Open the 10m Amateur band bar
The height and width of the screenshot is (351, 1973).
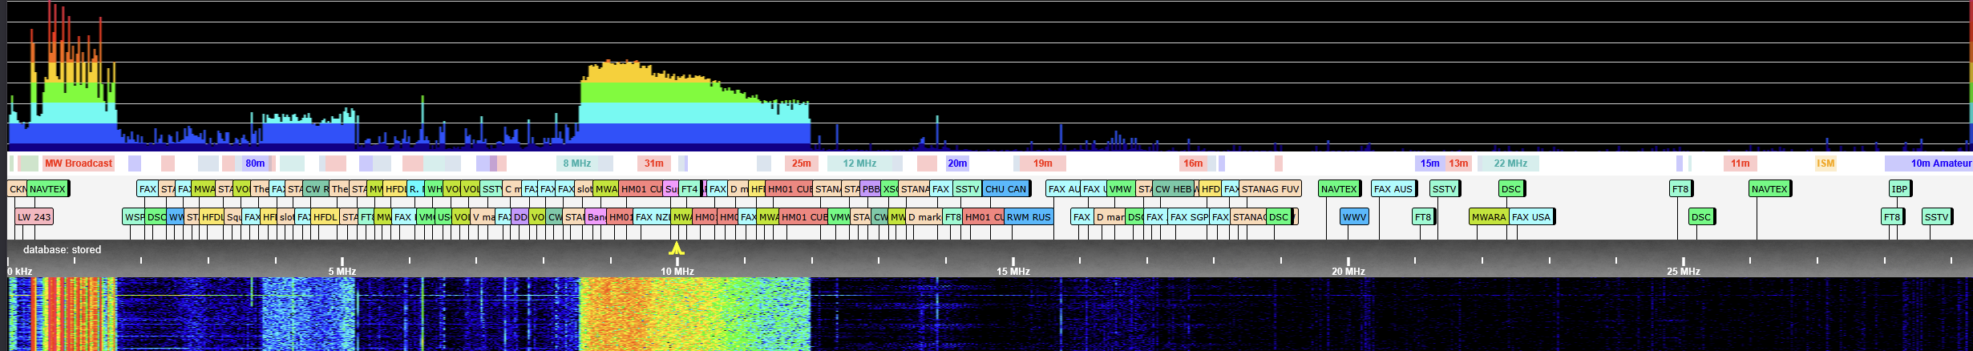(1939, 163)
